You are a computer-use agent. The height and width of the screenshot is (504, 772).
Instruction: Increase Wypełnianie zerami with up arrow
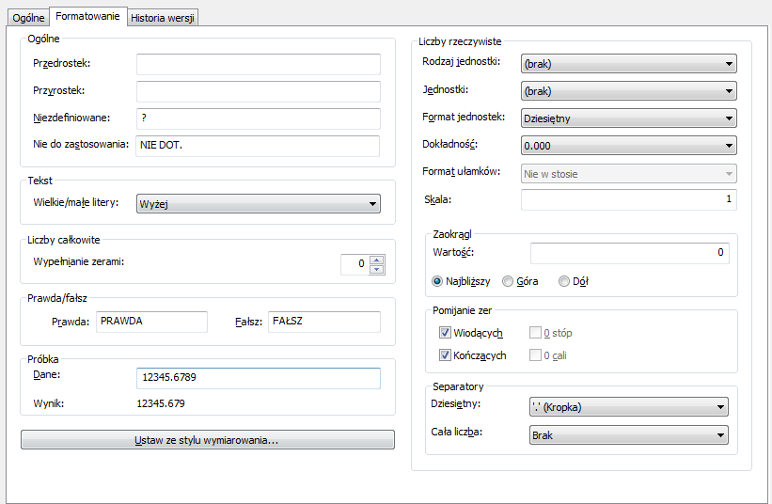click(377, 260)
